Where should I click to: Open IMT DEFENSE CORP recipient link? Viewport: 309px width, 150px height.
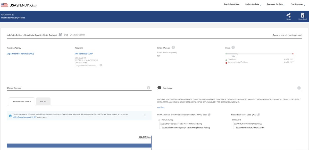83,54
